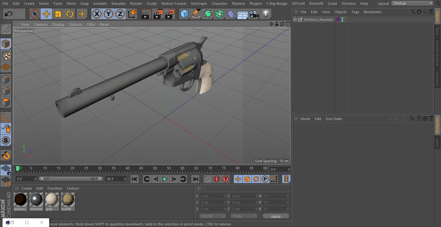441x227 pixels.
Task: Activate the Rotate tool
Action: pyautogui.click(x=70, y=14)
